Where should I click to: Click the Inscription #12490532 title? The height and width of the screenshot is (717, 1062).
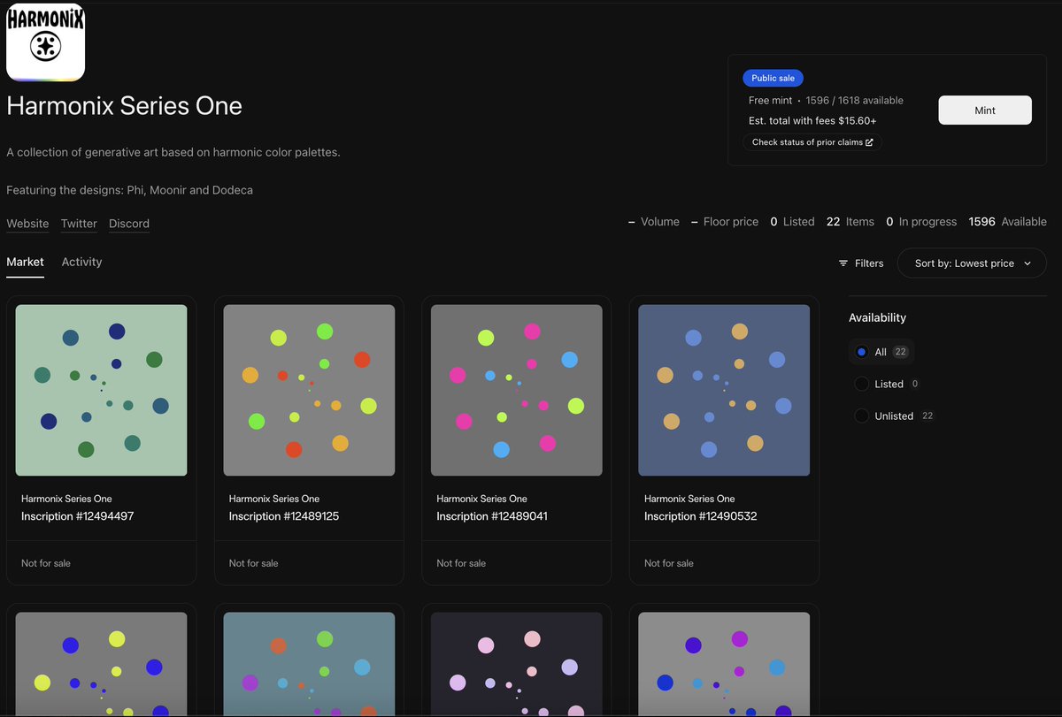700,516
